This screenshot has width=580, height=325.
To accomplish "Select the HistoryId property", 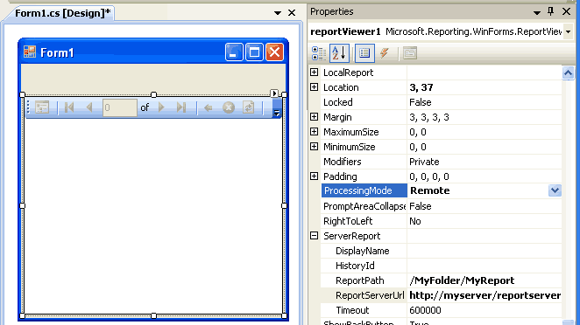I will (364, 266).
